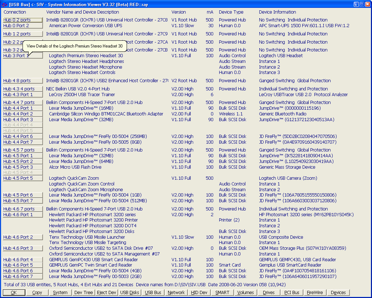This screenshot has width=372, height=298.
Task: Select the Hub 4.4 Port 1 button
Action: [23, 108]
